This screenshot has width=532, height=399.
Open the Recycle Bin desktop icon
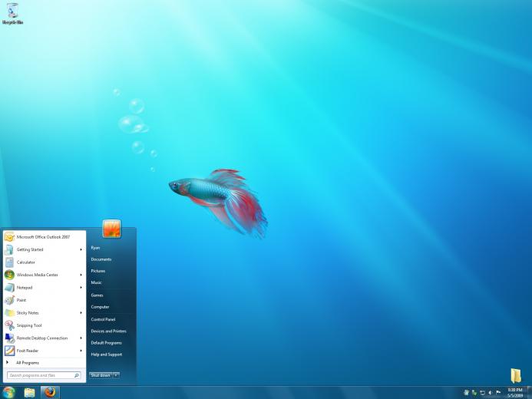pos(12,14)
